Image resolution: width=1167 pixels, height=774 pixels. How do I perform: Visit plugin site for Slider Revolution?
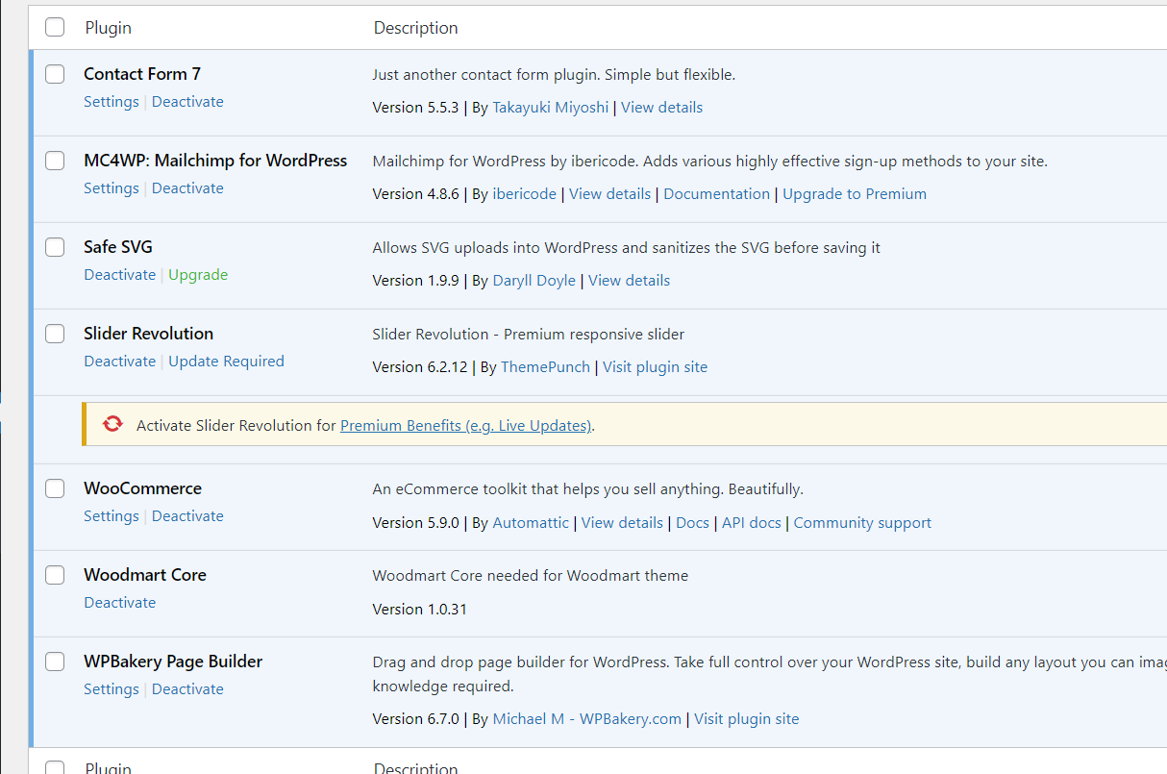click(655, 367)
